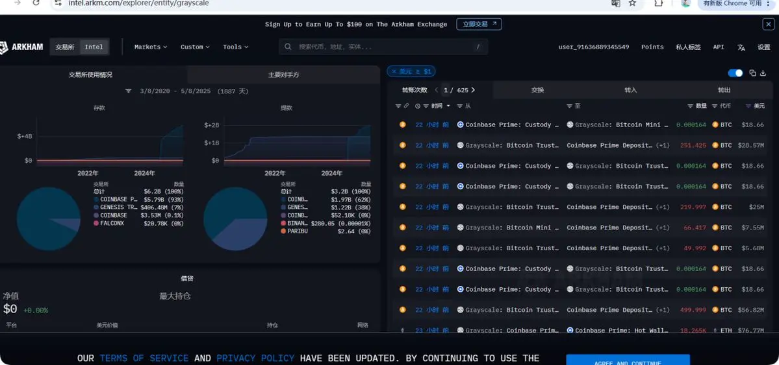
Task: Go to next transfers page arrow
Action: coord(473,90)
